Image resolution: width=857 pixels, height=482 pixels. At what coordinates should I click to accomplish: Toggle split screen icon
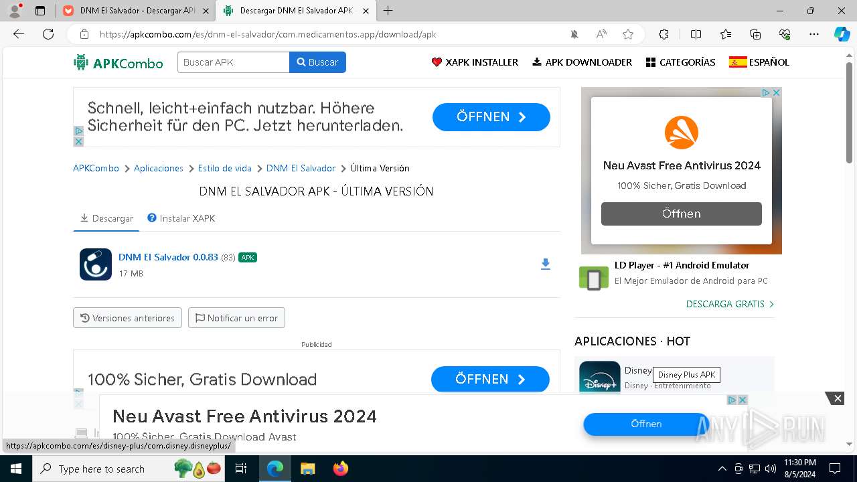[696, 34]
